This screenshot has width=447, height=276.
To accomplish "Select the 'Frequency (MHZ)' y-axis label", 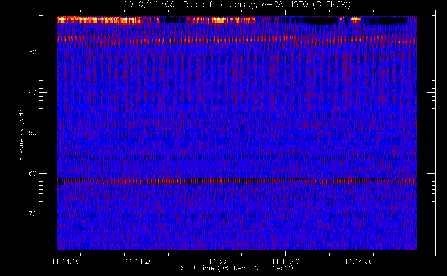I will 21,133.
